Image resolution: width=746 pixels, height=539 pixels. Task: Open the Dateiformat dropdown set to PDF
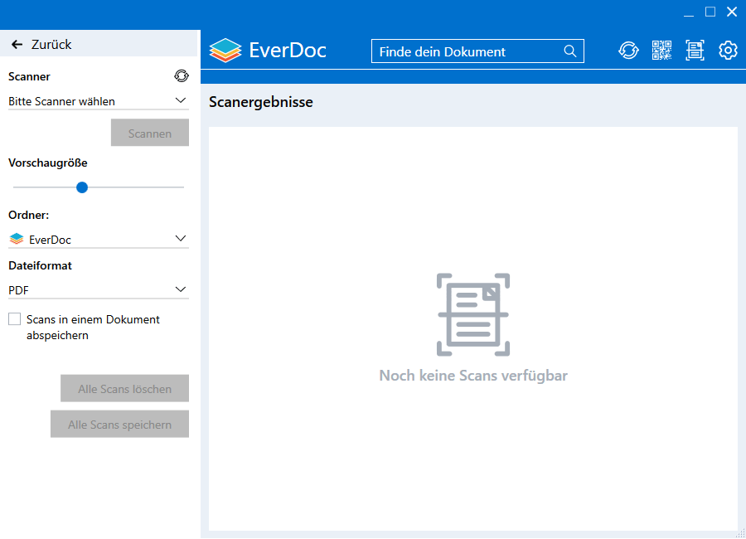tap(98, 290)
